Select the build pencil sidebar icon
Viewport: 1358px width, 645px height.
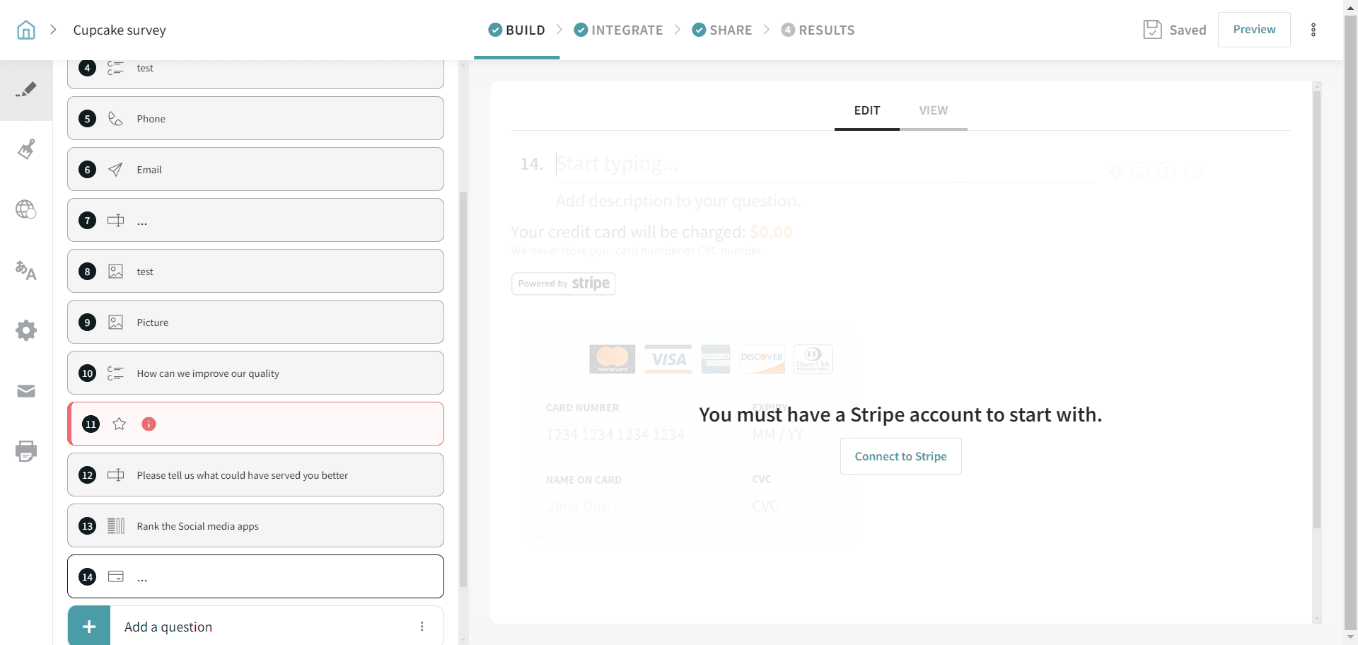pos(26,90)
